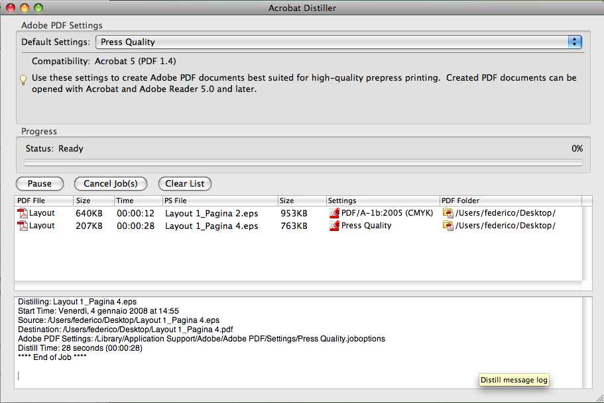
Task: Click the 640KB size cell
Action: (x=89, y=214)
